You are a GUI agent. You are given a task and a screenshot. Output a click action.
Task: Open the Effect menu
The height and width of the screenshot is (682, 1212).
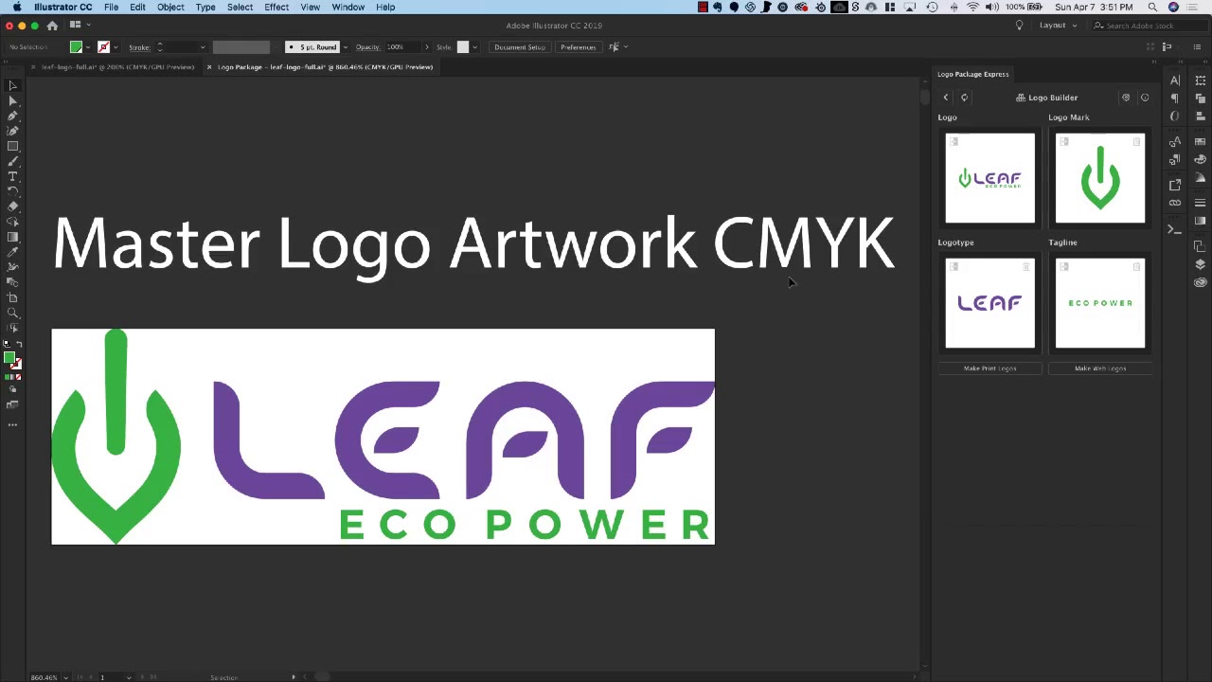(x=276, y=7)
